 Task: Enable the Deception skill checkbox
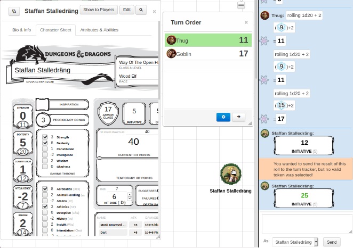coord(45,212)
